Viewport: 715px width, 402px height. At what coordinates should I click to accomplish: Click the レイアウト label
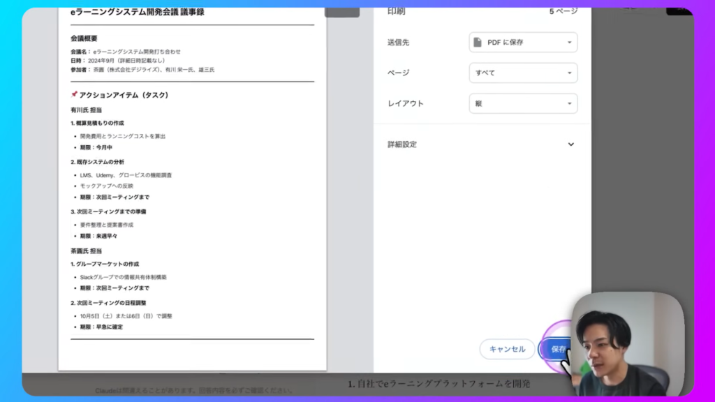(x=406, y=103)
